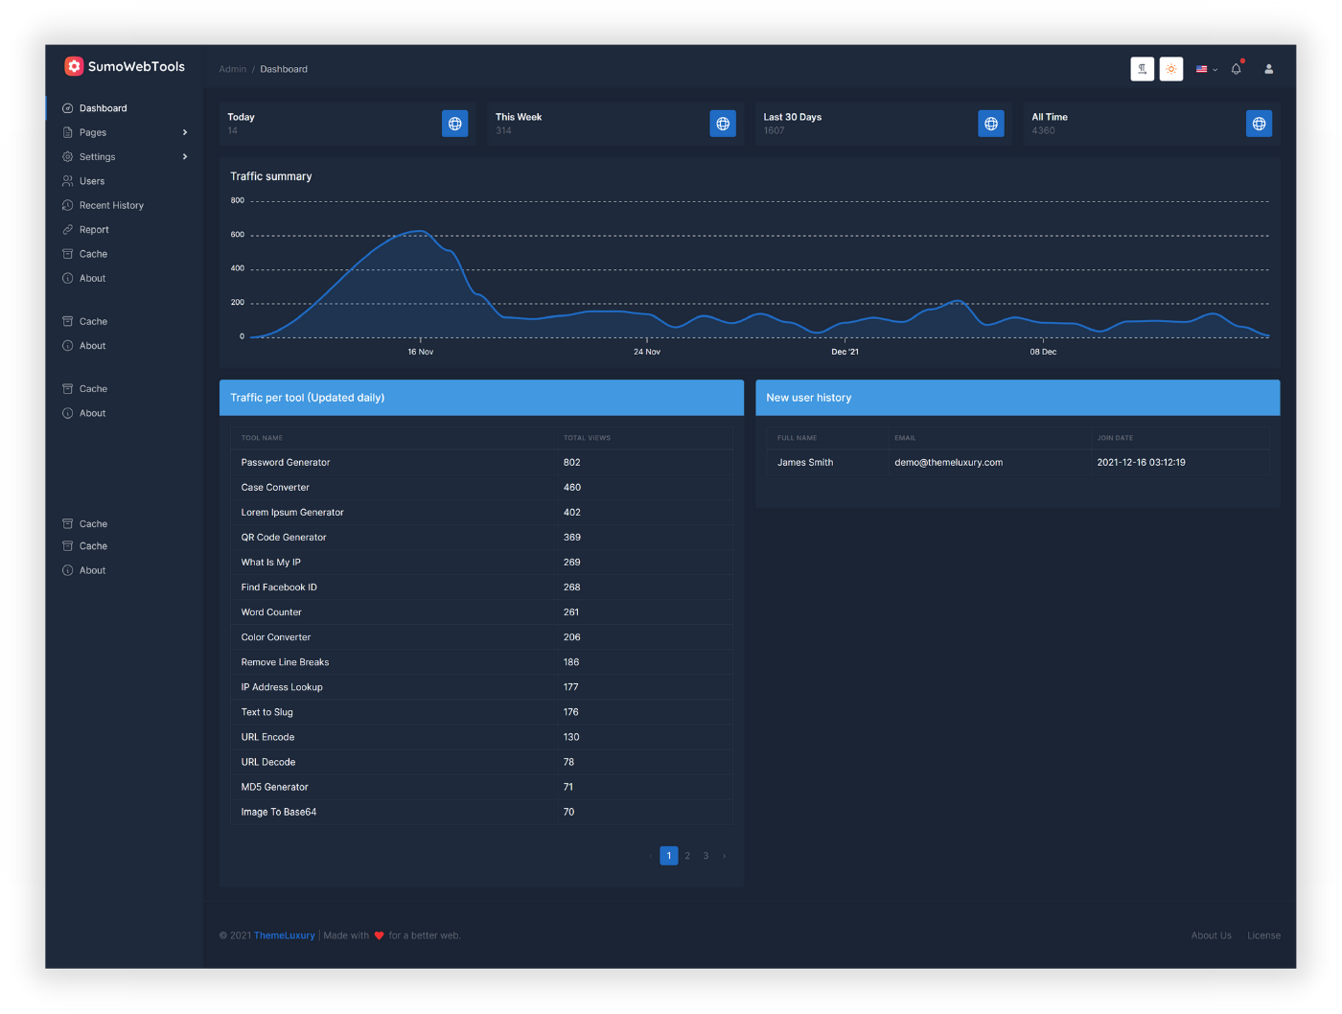Select the 'What Is My IP' row name
Image resolution: width=1342 pixels, height=1014 pixels.
coord(271,563)
